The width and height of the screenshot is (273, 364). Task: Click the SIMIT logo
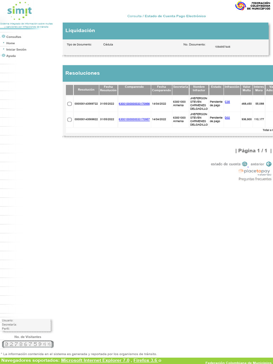tap(20, 11)
